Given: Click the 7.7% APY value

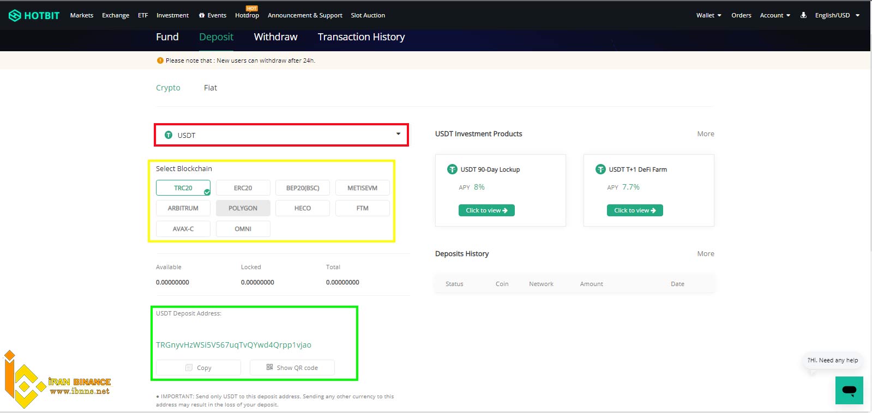Looking at the screenshot, I should 631,187.
